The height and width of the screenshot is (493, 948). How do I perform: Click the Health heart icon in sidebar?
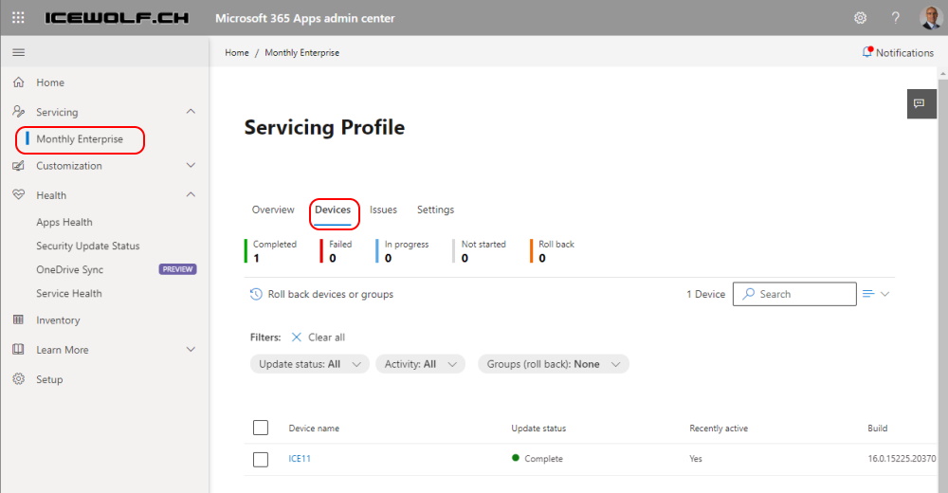point(19,194)
